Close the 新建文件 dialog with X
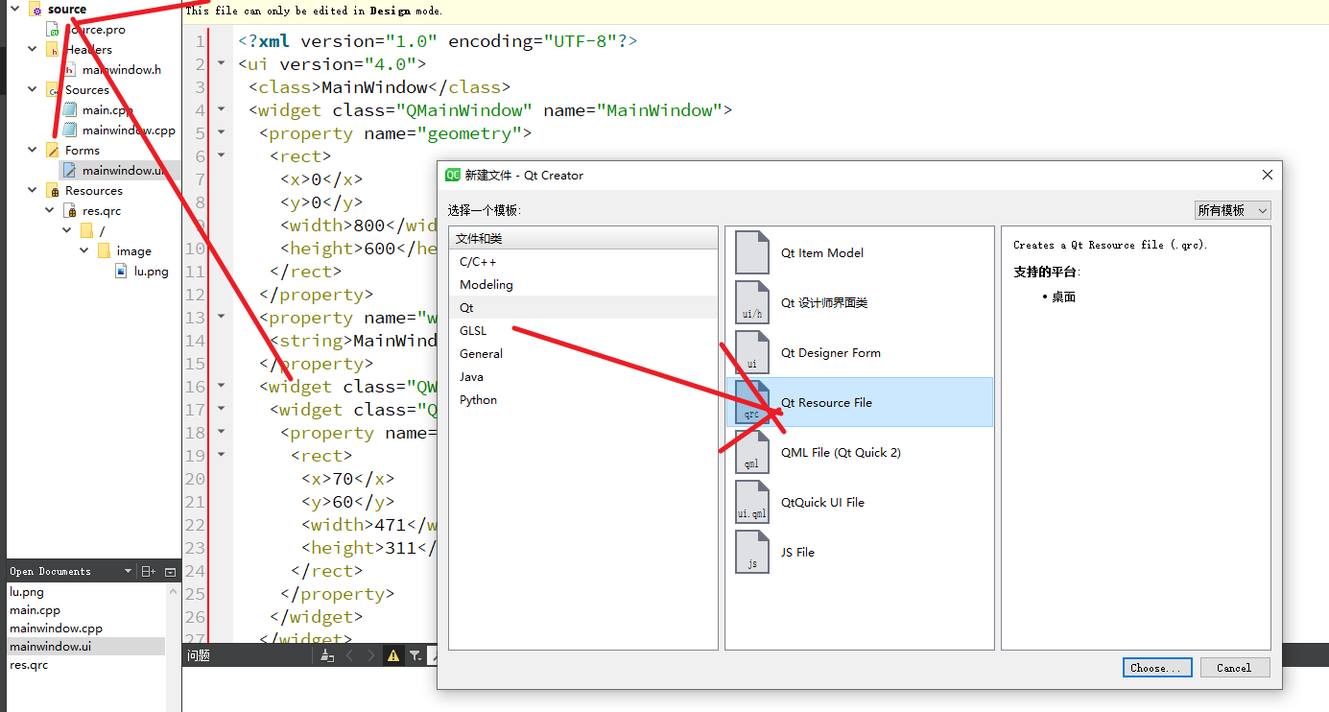Screen dimensions: 1329x712 [1268, 175]
